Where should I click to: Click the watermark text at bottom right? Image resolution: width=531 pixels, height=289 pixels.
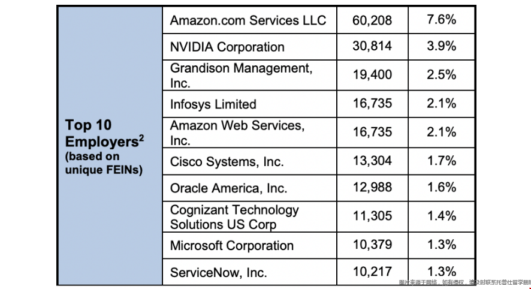(465, 282)
